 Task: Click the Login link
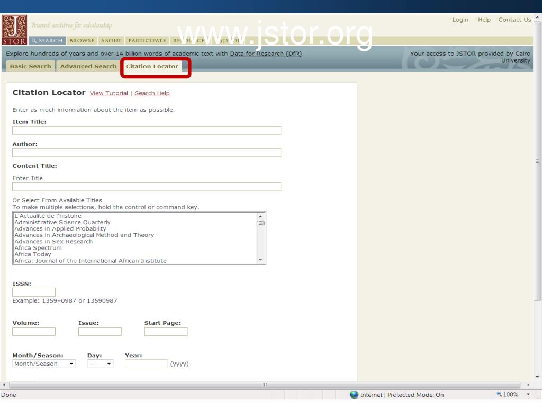pyautogui.click(x=460, y=20)
